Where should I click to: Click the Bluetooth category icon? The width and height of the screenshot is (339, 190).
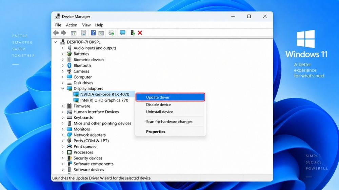69,65
